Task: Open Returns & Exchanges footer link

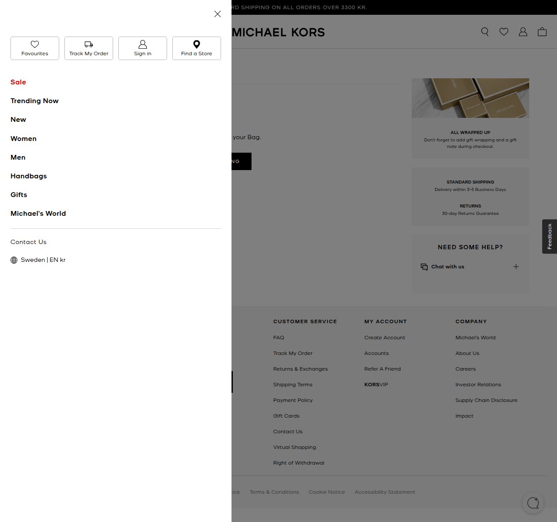Action: pos(300,369)
